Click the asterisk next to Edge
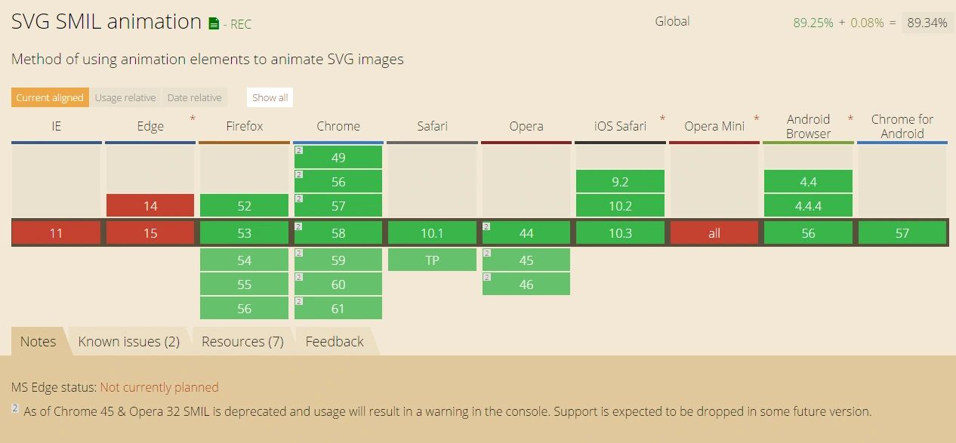Viewport: 956px width, 443px height. pos(193,118)
